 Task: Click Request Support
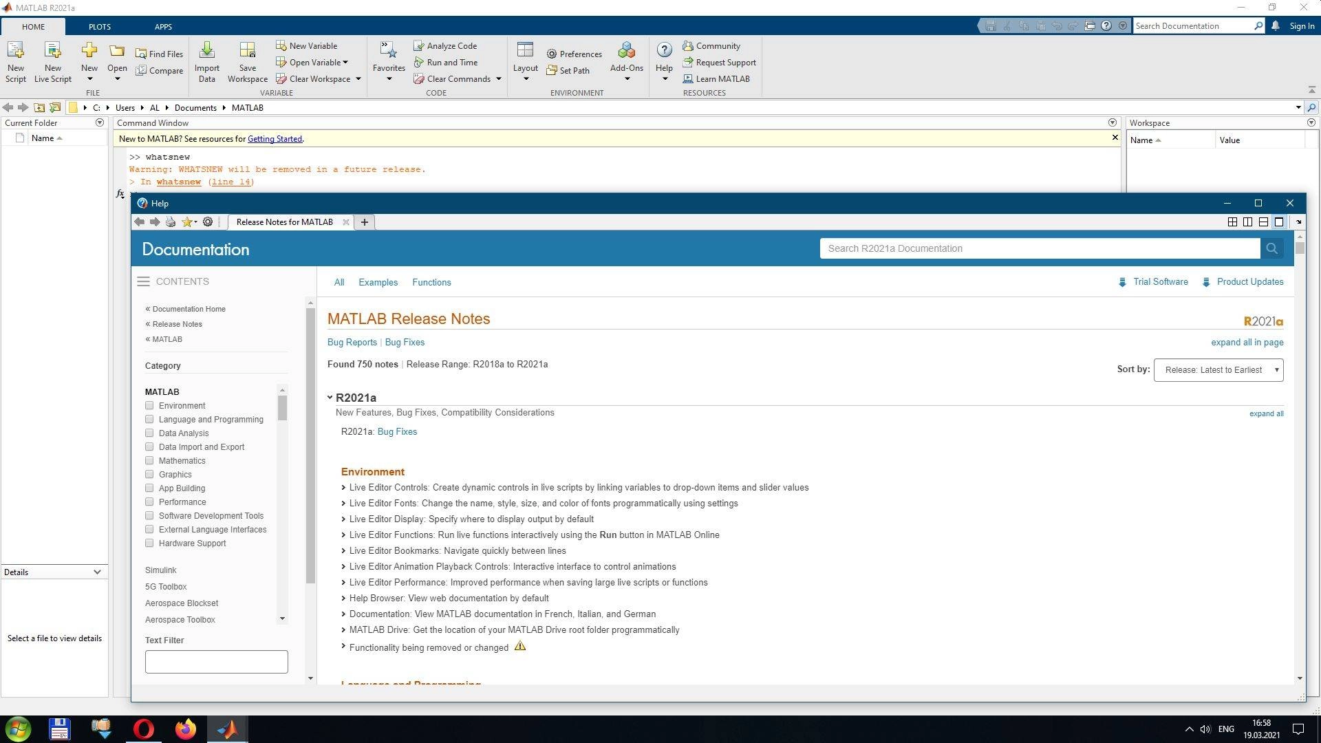(x=719, y=62)
